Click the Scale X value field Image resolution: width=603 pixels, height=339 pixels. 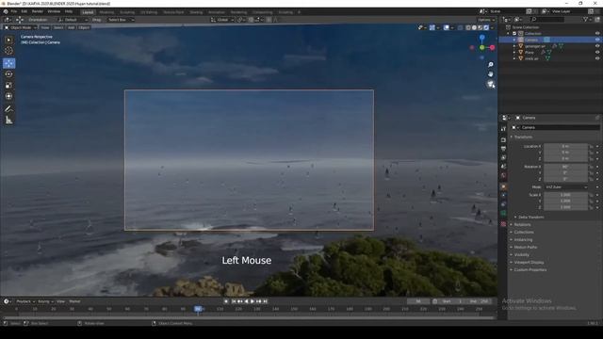click(x=565, y=195)
